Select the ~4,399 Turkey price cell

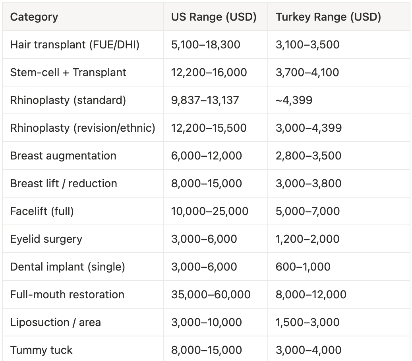(294, 100)
